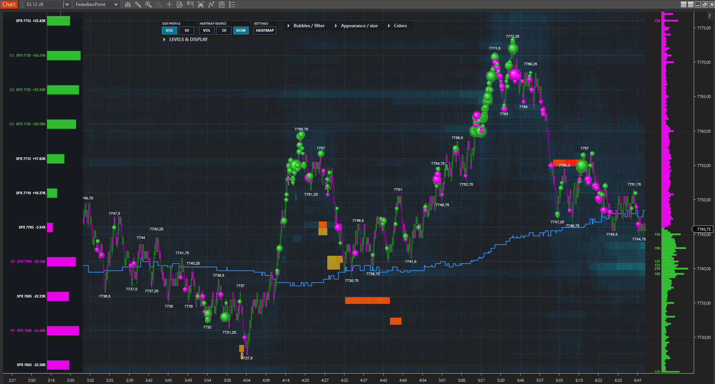Click the first grey link box in title bar
715x384 pixels.
(x=684, y=4)
